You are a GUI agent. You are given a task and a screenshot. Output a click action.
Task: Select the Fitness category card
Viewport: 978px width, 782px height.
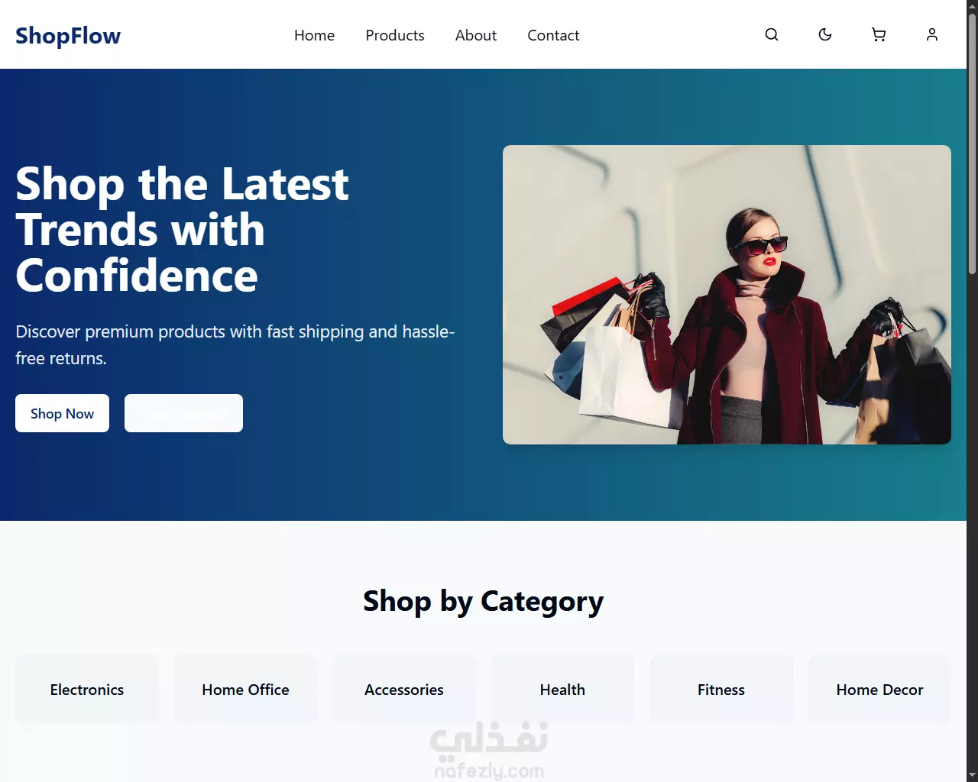pyautogui.click(x=721, y=689)
